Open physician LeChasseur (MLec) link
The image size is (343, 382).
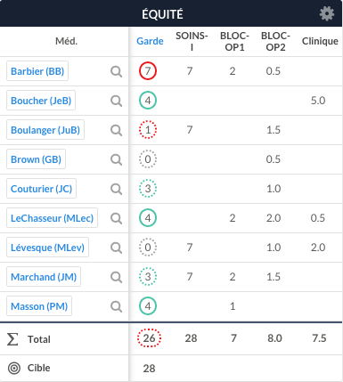pyautogui.click(x=52, y=218)
